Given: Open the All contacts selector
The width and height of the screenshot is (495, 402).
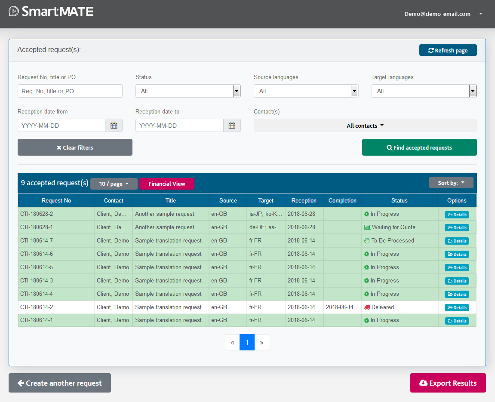Looking at the screenshot, I should pyautogui.click(x=365, y=126).
